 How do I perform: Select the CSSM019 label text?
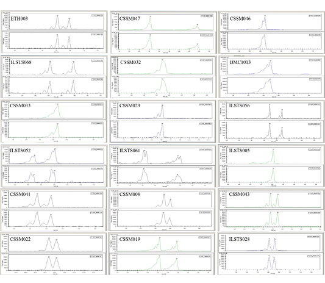[130, 239]
